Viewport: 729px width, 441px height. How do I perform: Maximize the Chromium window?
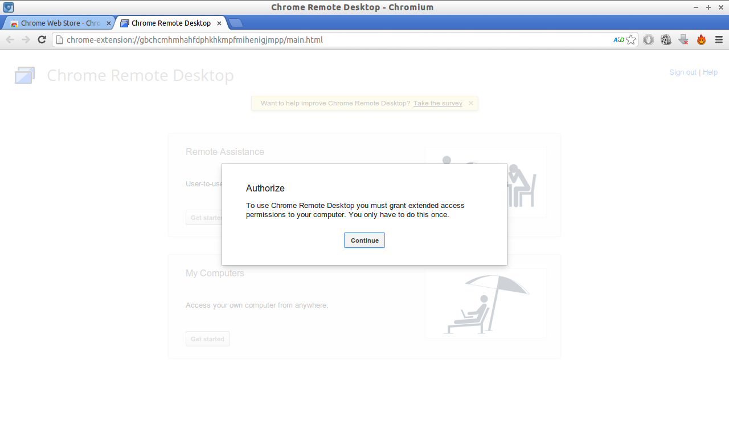coord(708,7)
